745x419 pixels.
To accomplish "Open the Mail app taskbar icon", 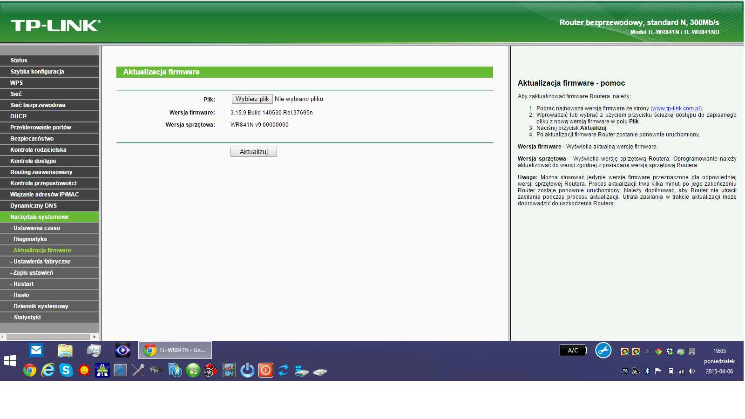I will [36, 350].
